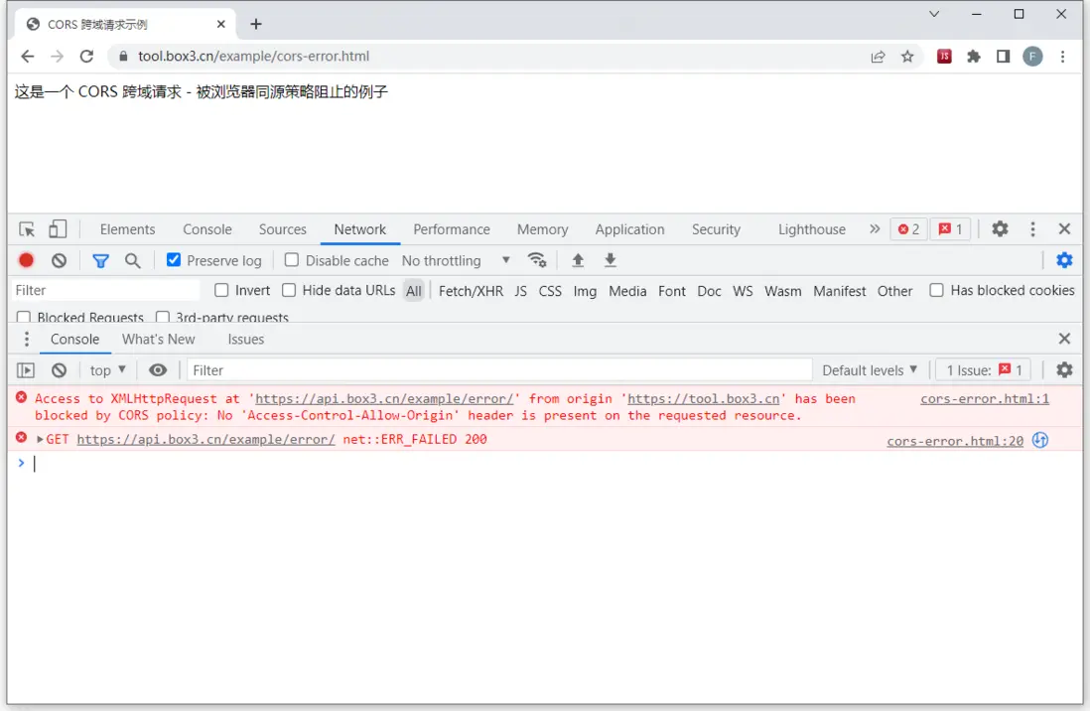Check Has blocked cookies
The width and height of the screenshot is (1090, 711).
click(936, 290)
